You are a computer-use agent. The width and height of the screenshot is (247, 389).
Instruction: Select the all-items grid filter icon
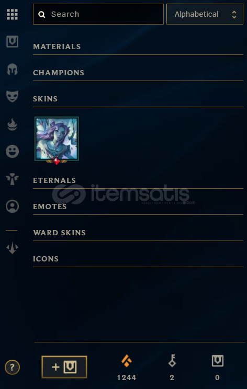point(12,14)
